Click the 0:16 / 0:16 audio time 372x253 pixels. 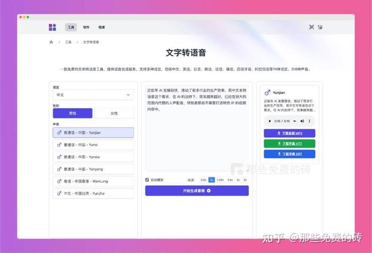point(282,121)
